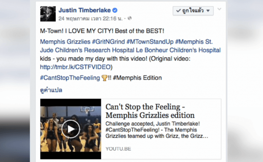Toggle the ถูกใจแล้ว liked button
Screen dimensions: 263x162
[193, 11]
